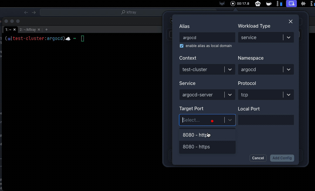
Task: Close the "2: ~/kftray" terminal tab
Action: [39, 30]
